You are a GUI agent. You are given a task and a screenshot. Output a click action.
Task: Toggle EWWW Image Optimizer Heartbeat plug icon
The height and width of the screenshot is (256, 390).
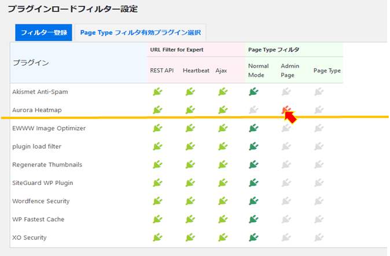190,128
